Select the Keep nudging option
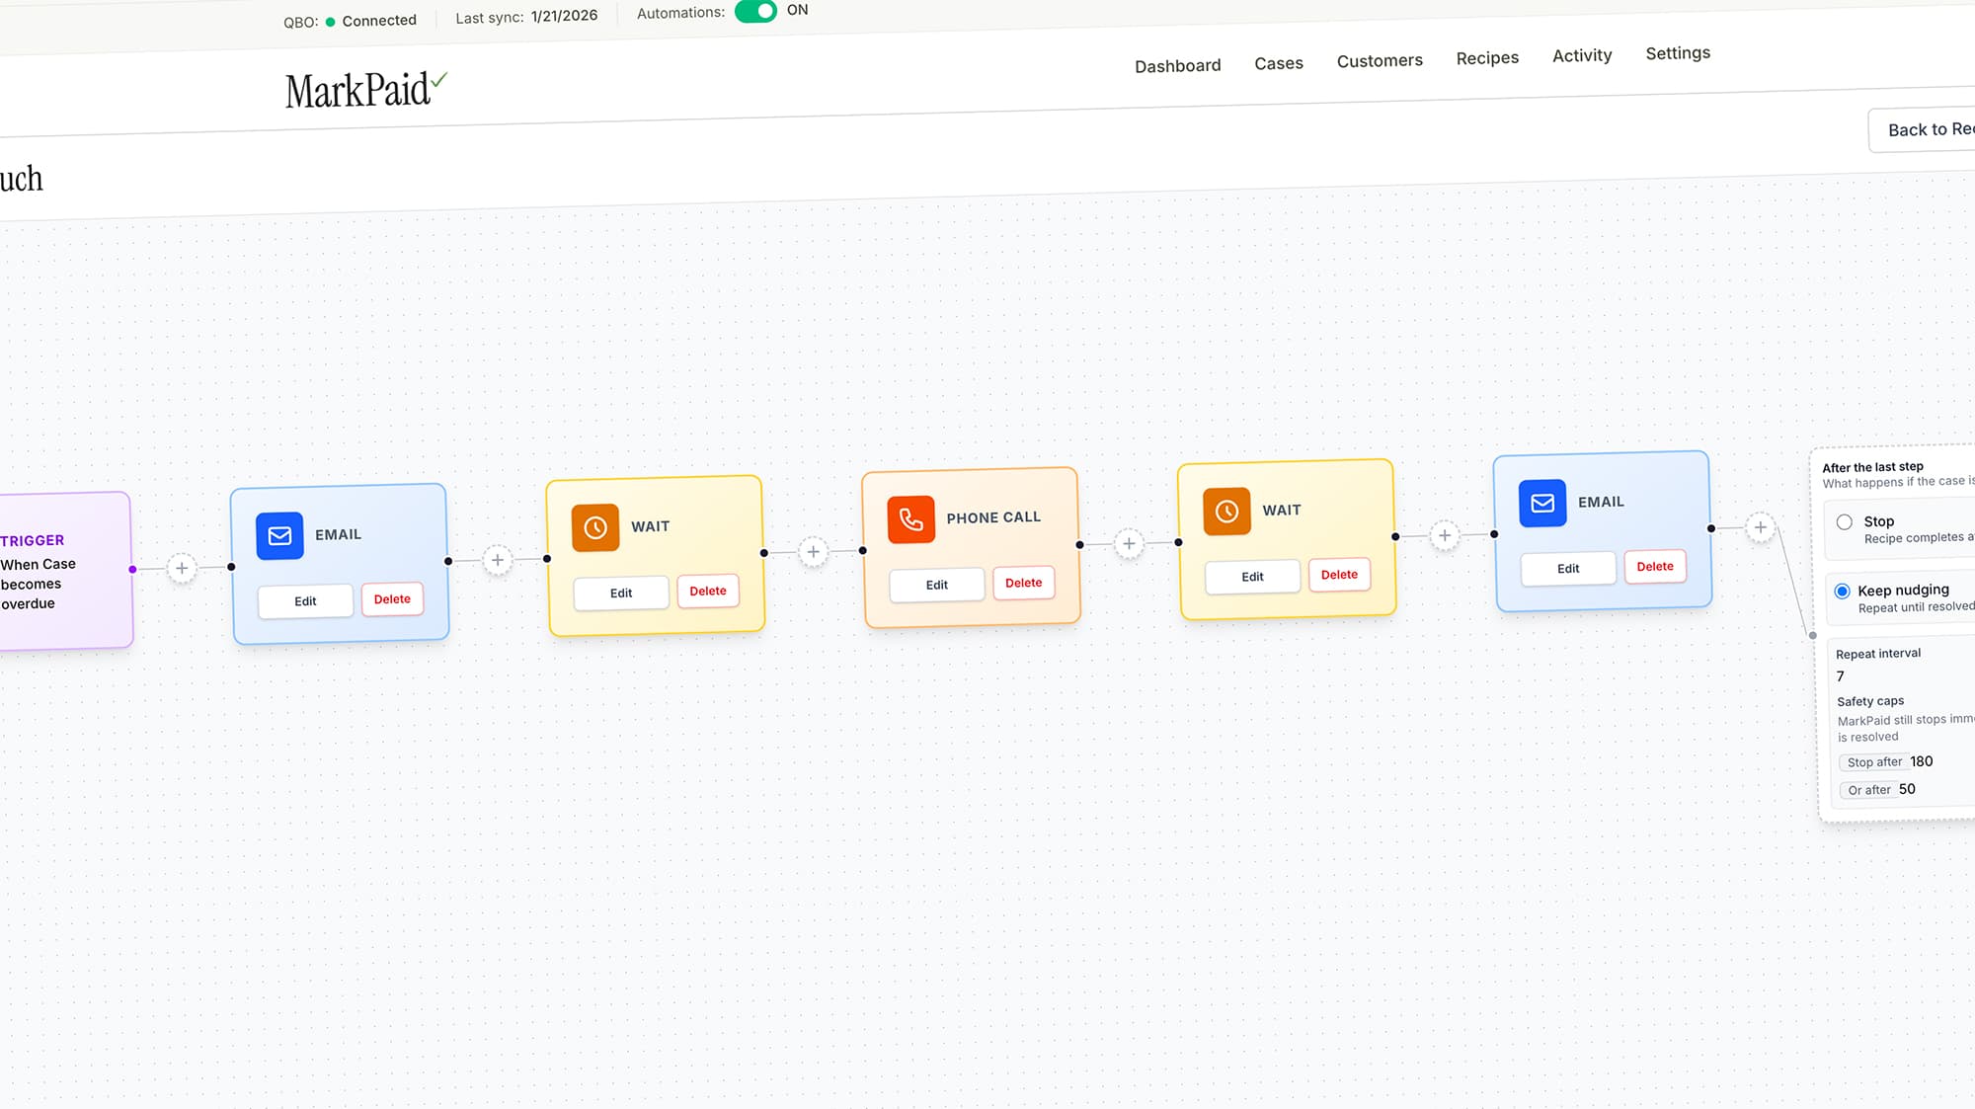 pos(1843,591)
